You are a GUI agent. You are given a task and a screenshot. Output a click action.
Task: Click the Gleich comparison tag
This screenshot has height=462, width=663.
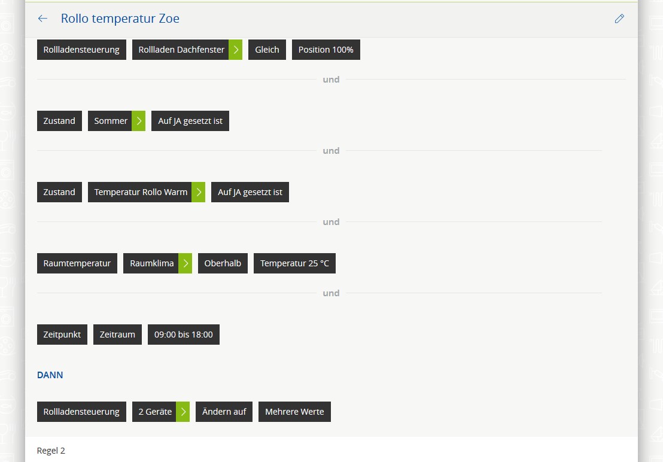pos(267,50)
